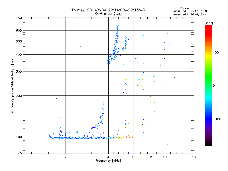Click the colorbar label '0'

214,86
